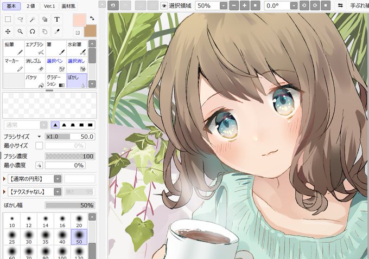Click the undo button in toolbar
Viewport: 369px width, 259px height.
point(113,5)
